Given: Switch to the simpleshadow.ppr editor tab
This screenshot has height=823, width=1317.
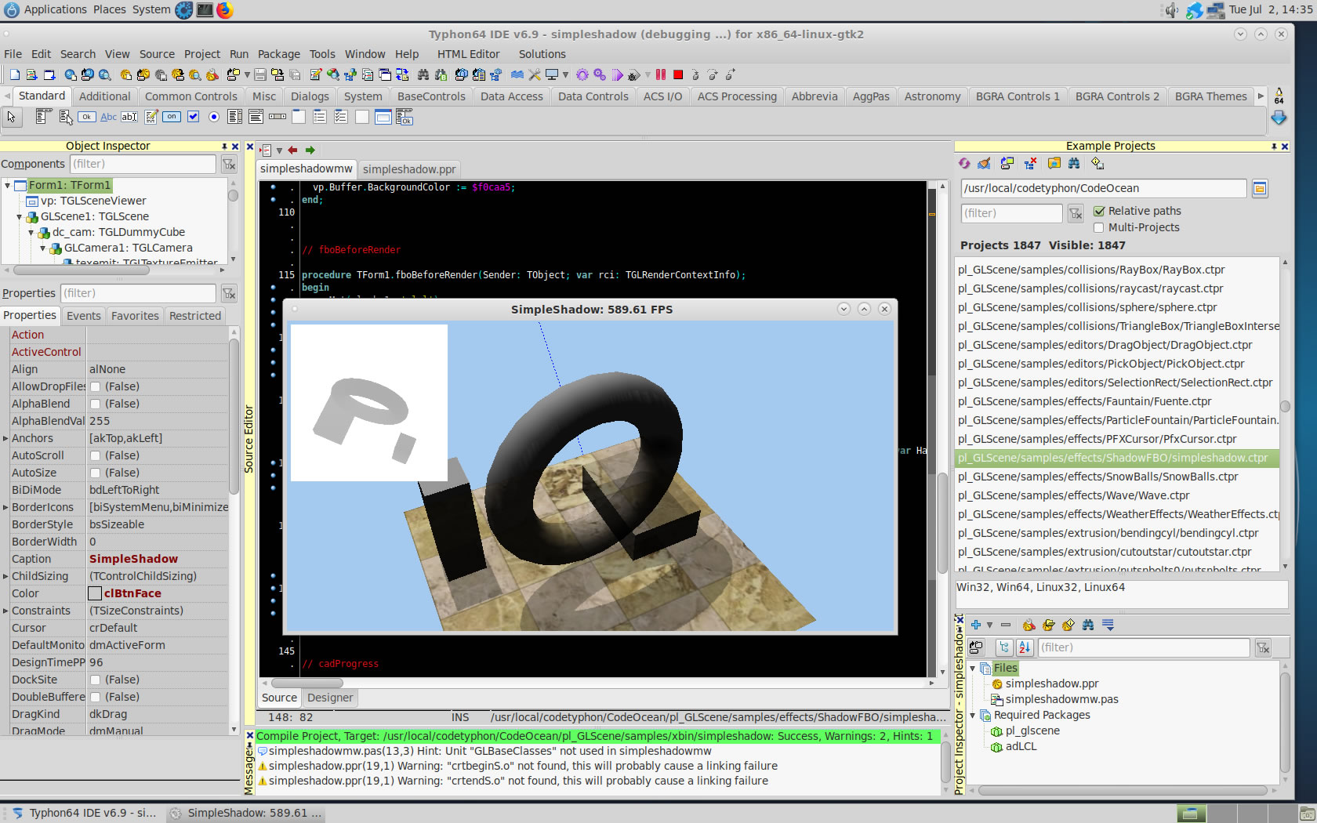Looking at the screenshot, I should point(409,169).
